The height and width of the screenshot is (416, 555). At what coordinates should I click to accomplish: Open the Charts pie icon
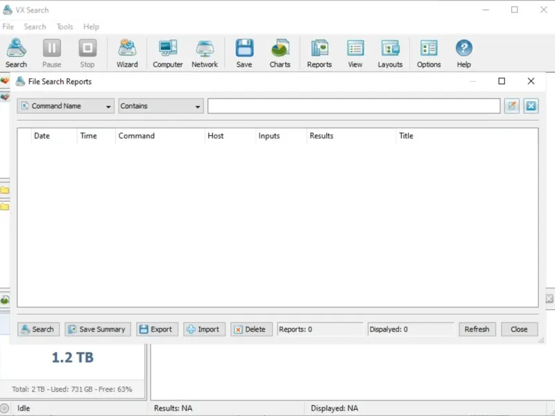(280, 53)
